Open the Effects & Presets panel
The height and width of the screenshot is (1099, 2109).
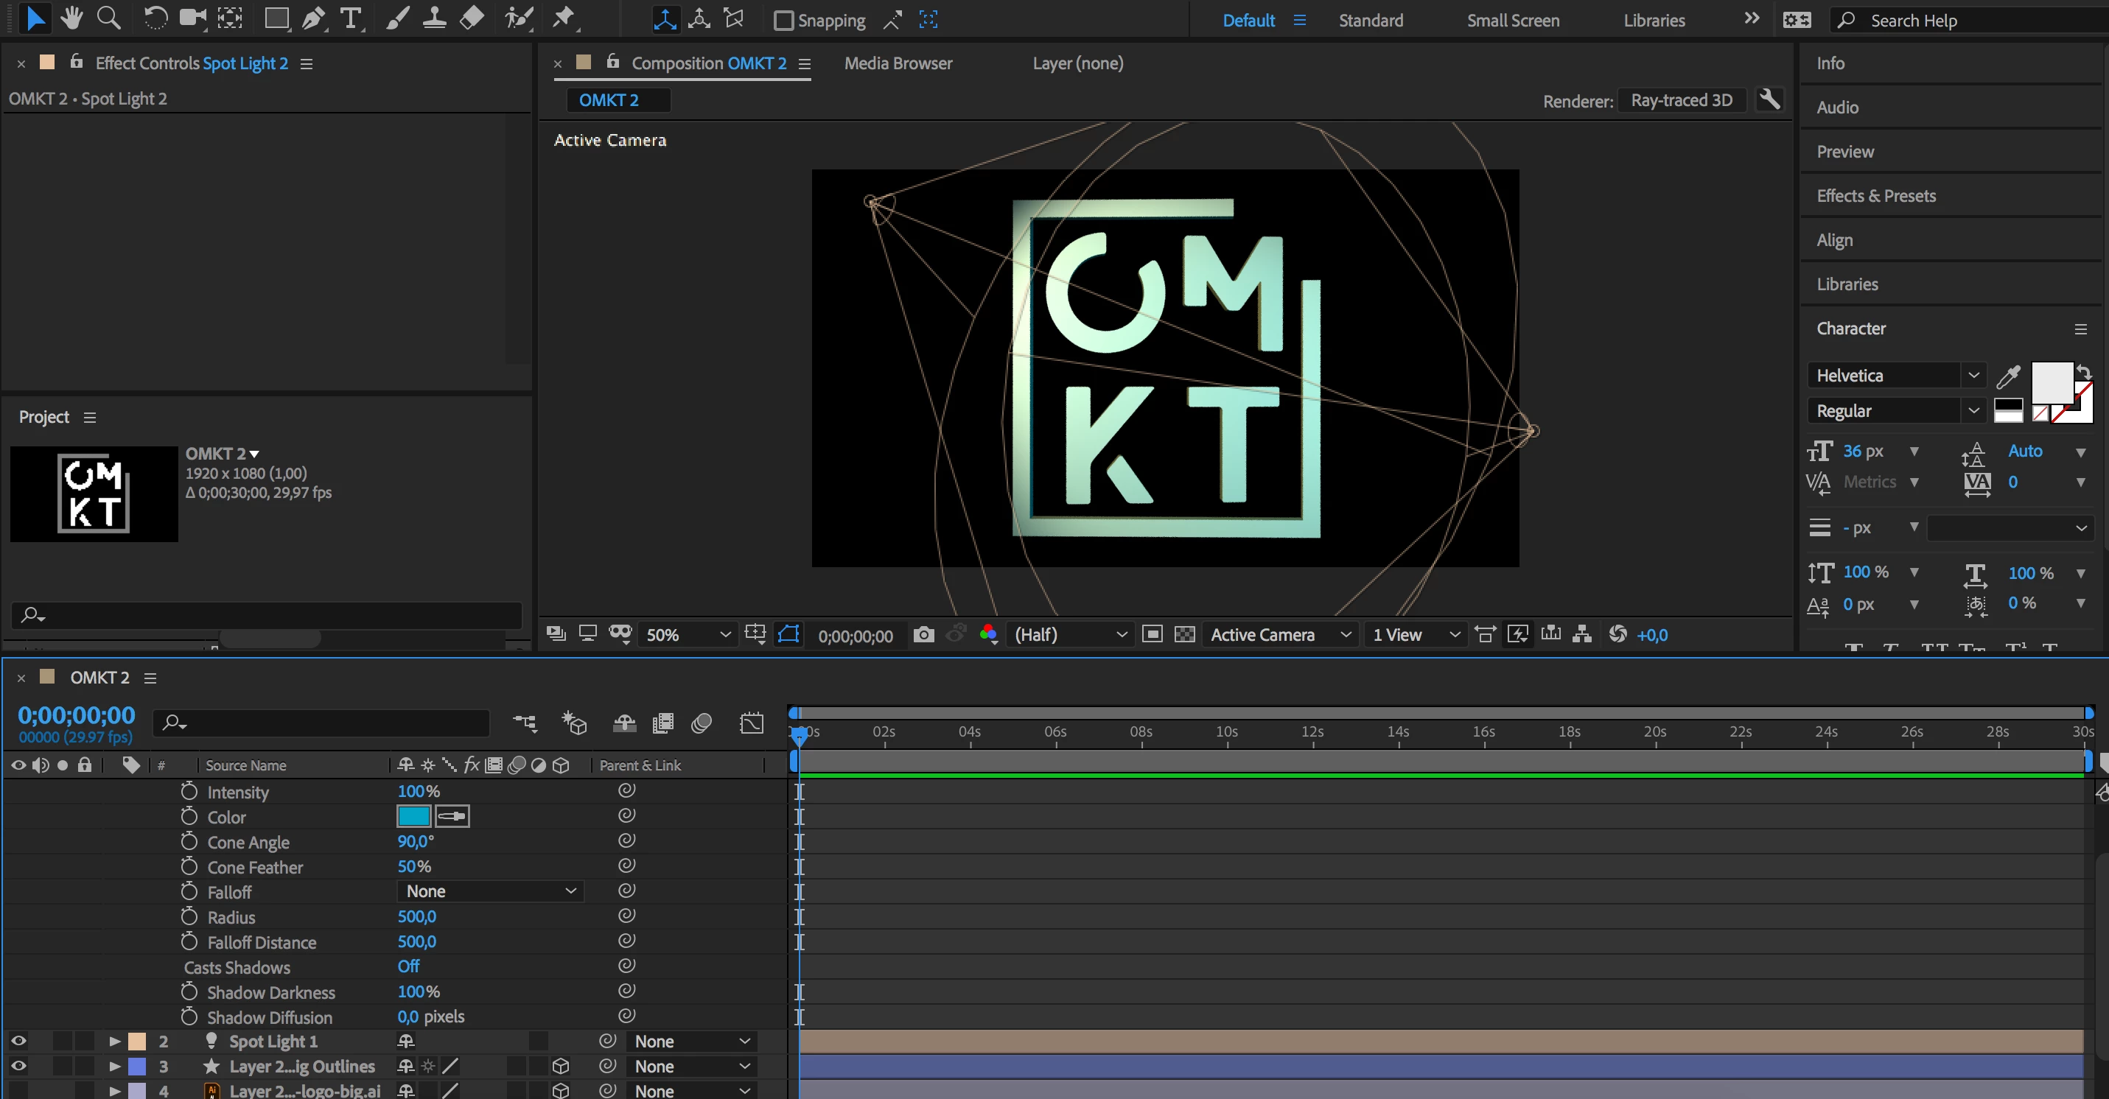pyautogui.click(x=1875, y=196)
